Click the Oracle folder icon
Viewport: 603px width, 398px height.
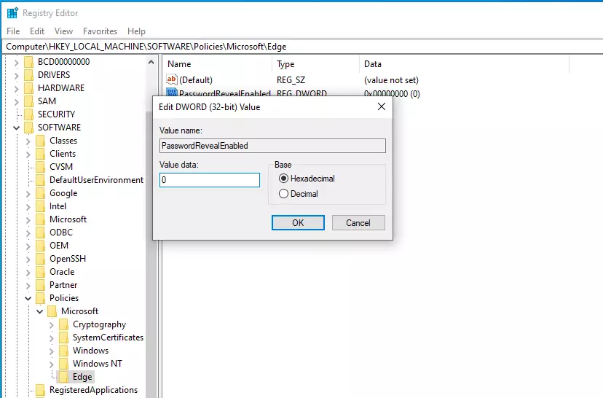coord(40,271)
